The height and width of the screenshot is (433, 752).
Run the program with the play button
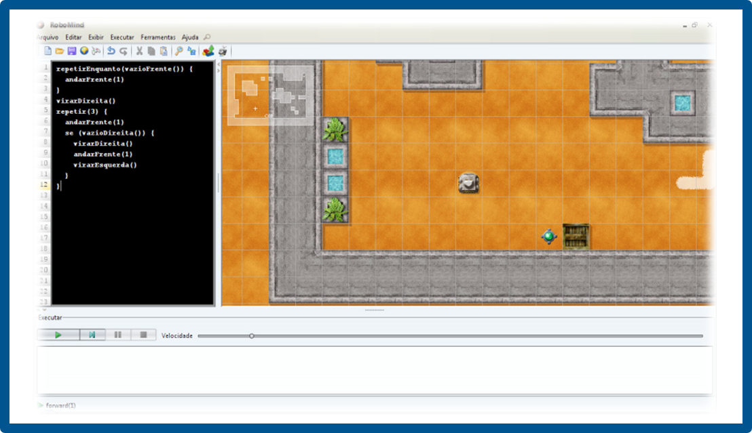point(58,335)
